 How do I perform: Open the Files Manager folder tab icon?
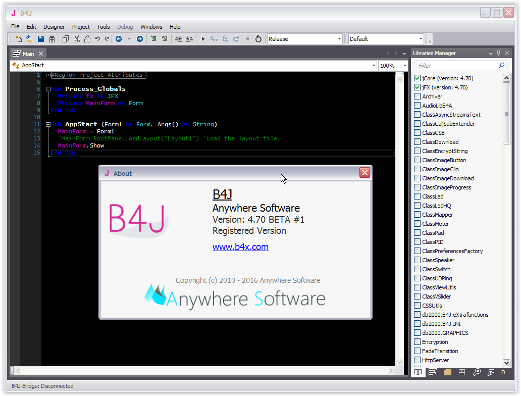tap(447, 372)
